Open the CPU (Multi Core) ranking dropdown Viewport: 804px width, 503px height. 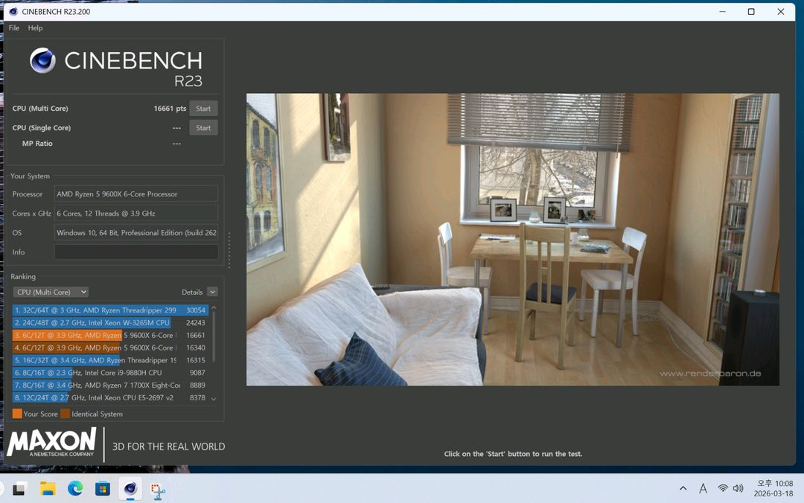pos(51,292)
